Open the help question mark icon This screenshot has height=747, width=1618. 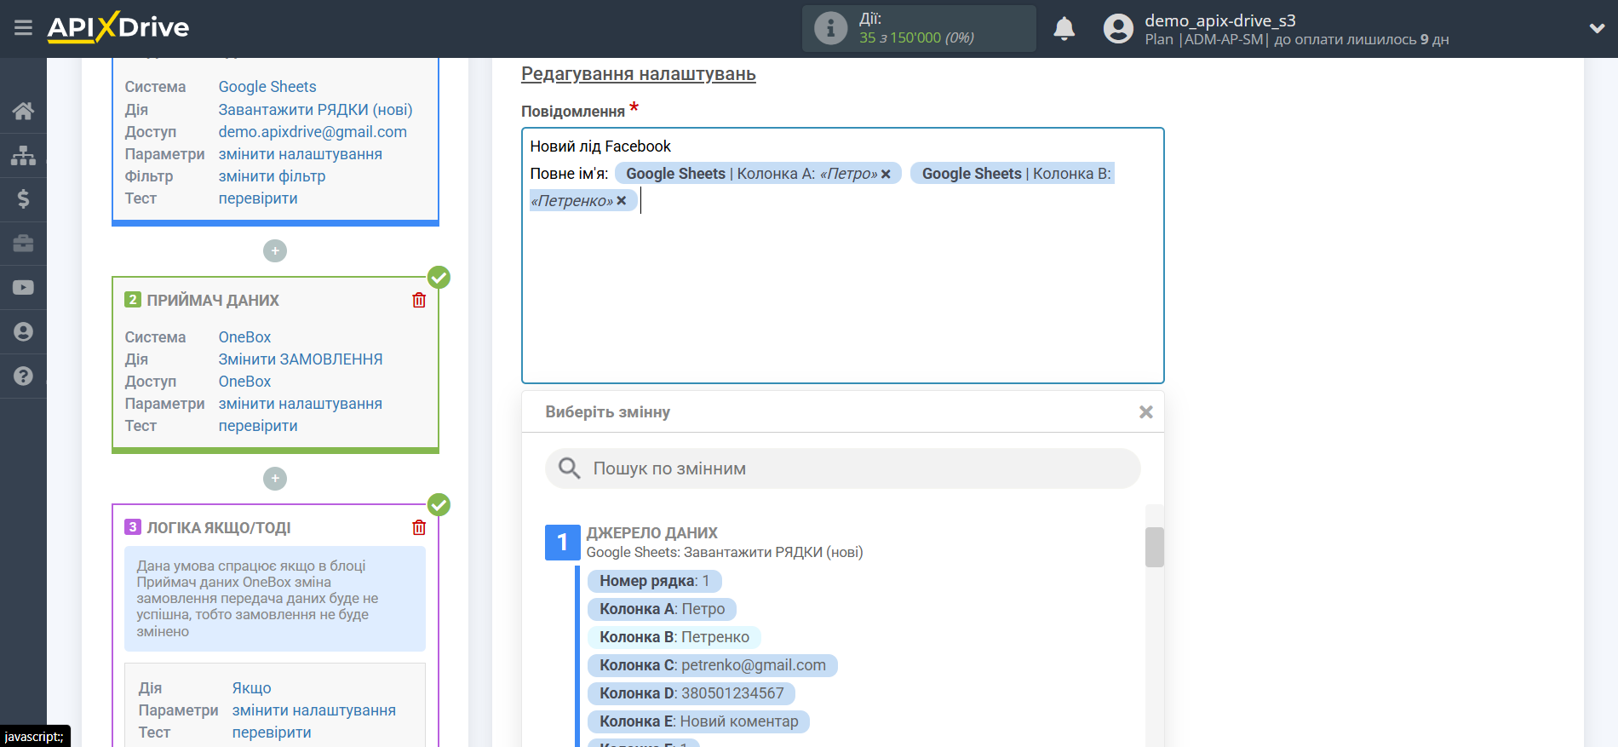(x=23, y=376)
